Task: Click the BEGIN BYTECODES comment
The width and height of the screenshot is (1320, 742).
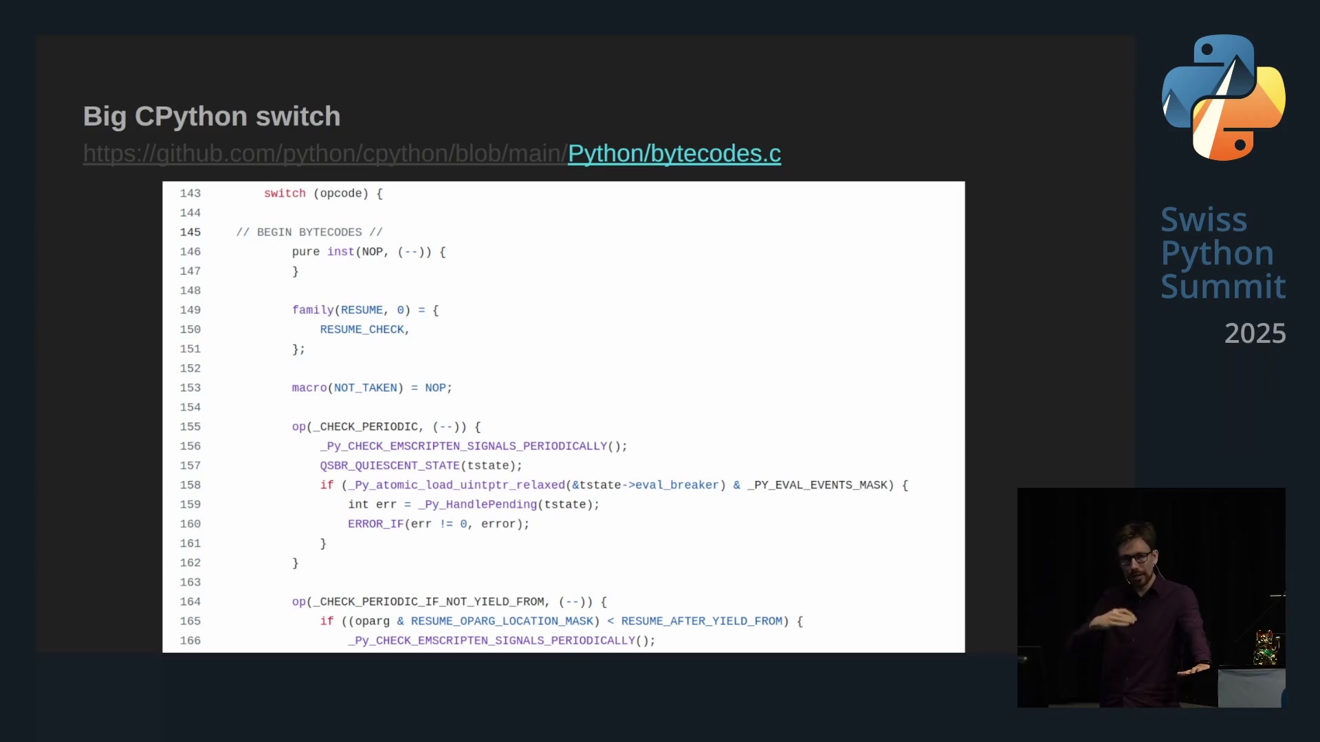Action: pyautogui.click(x=309, y=232)
